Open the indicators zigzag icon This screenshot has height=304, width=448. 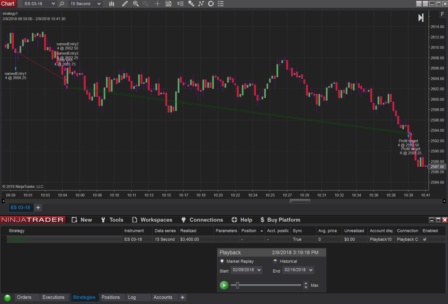[x=201, y=4]
